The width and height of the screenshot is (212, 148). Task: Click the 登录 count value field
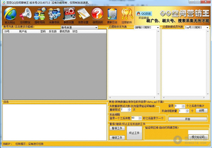[x=178, y=106]
